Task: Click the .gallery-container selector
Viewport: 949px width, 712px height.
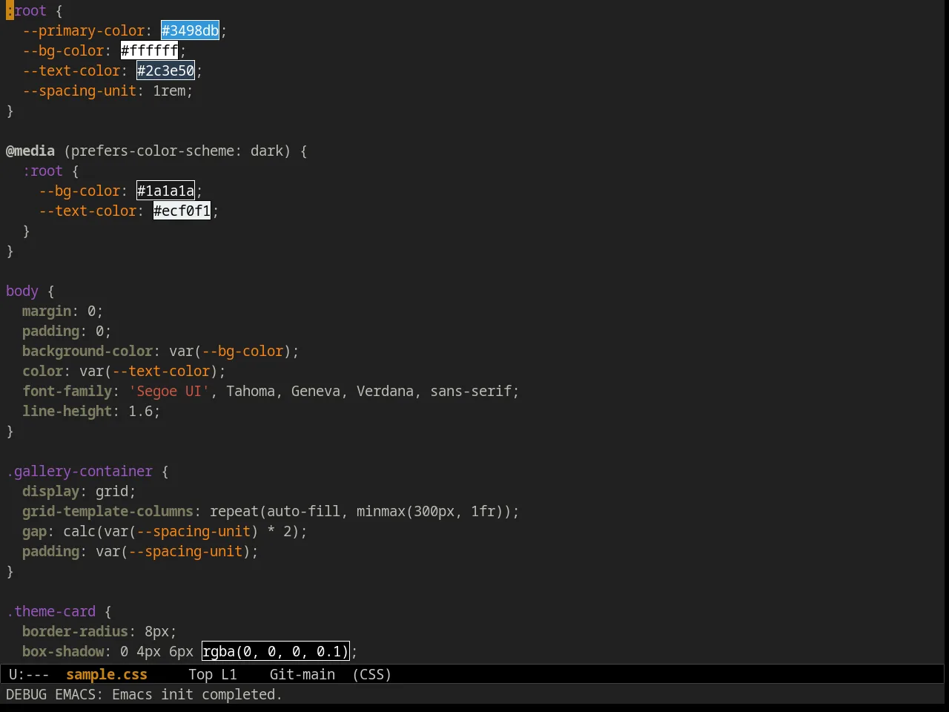Action: click(79, 471)
